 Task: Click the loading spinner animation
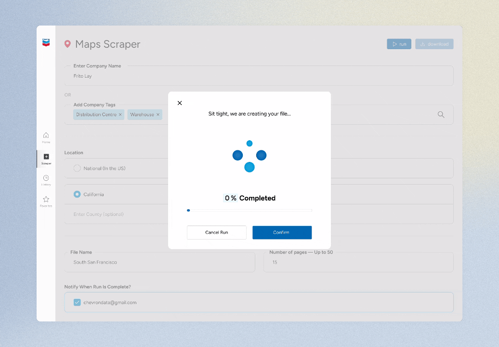click(x=249, y=156)
